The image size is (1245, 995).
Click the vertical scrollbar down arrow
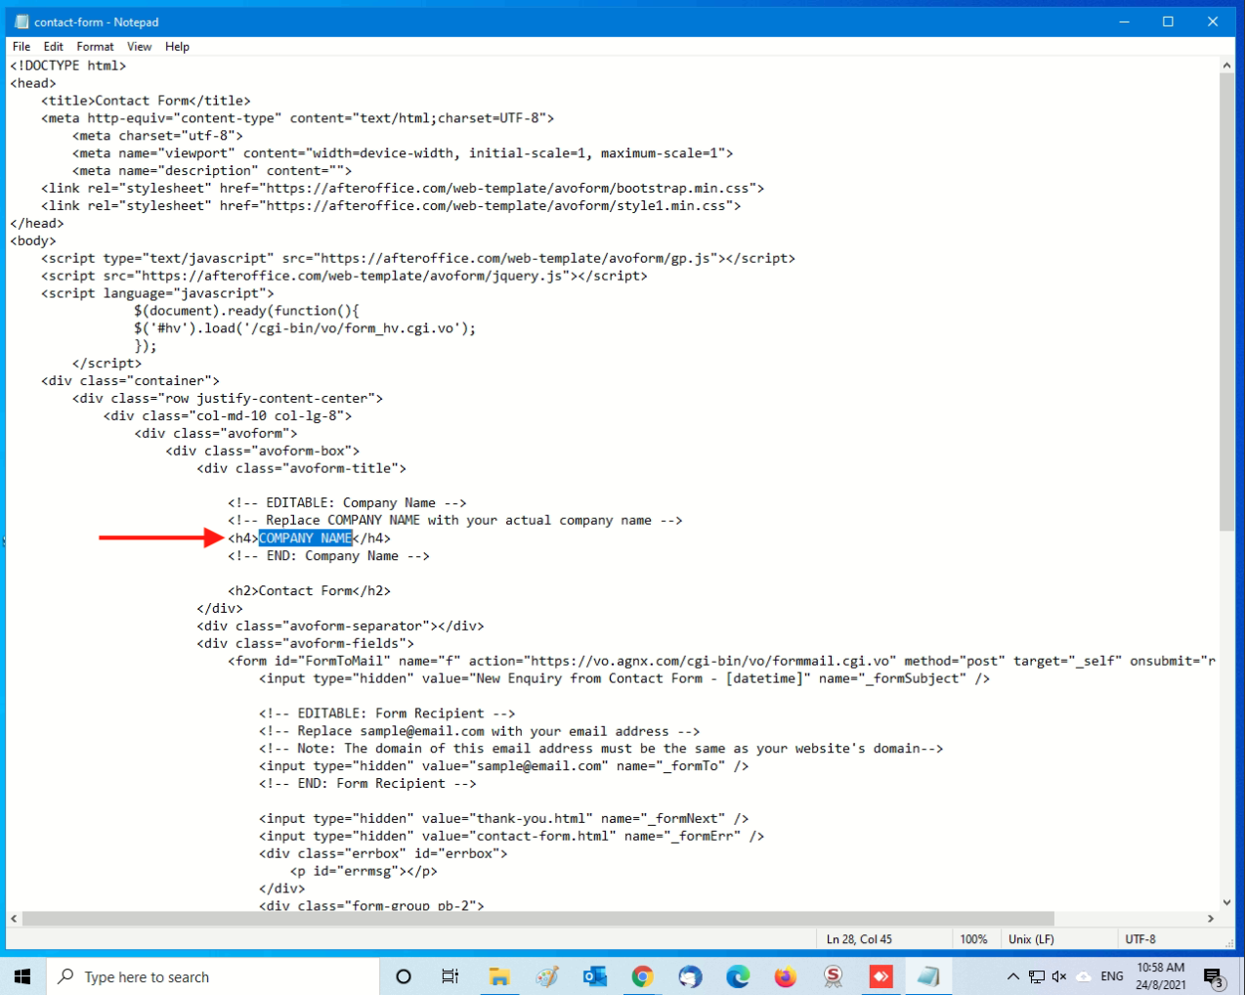(x=1226, y=902)
